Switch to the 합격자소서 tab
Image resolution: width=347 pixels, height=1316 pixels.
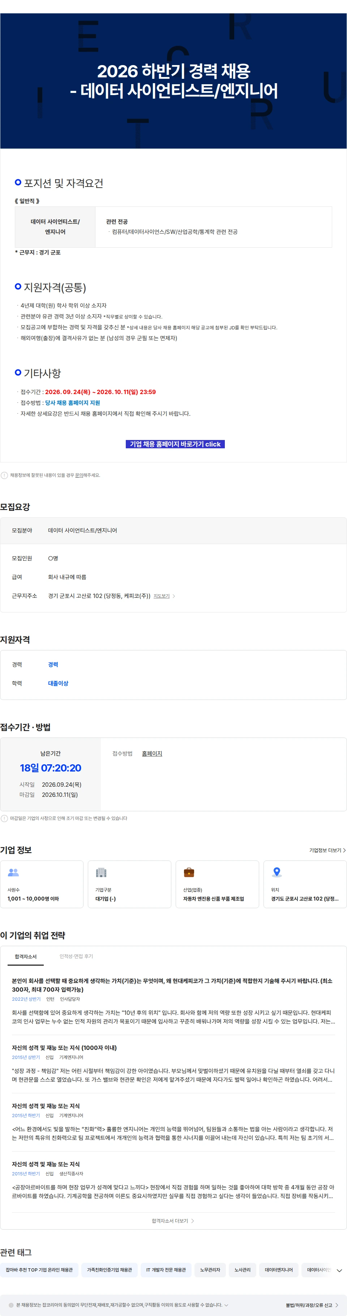pos(26,956)
